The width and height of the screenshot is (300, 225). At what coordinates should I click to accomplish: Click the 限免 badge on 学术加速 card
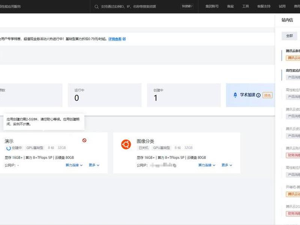pos(267,95)
